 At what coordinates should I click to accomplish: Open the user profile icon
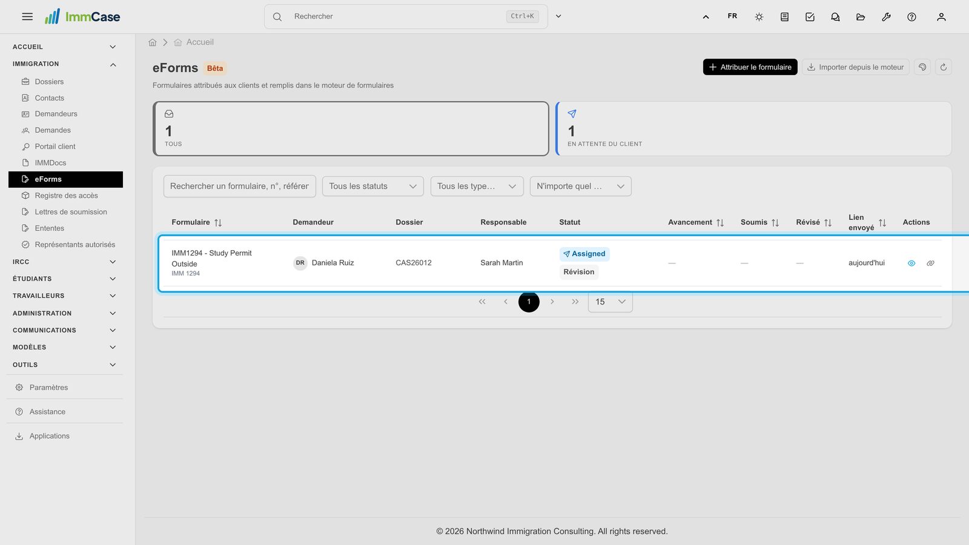click(941, 17)
